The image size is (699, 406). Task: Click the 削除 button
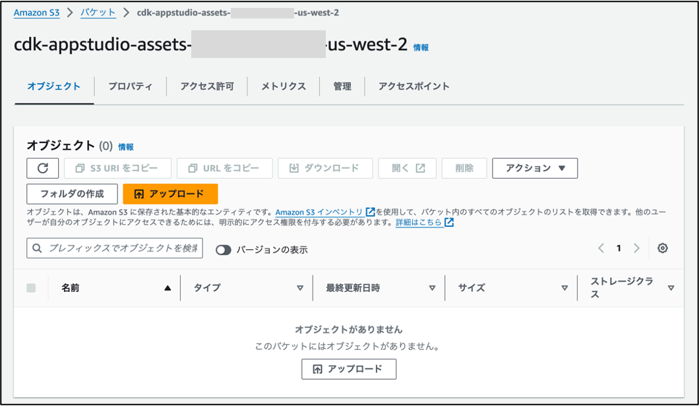click(464, 168)
